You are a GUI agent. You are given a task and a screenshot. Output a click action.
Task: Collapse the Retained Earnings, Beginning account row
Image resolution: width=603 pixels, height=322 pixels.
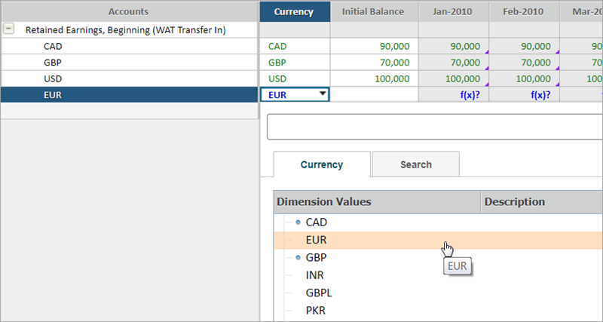(x=9, y=29)
